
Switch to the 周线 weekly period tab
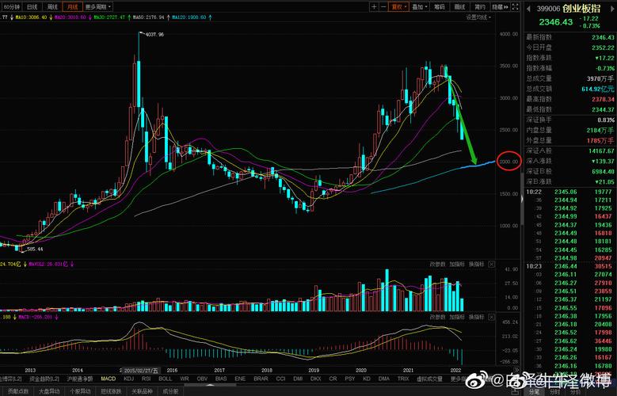(x=51, y=6)
